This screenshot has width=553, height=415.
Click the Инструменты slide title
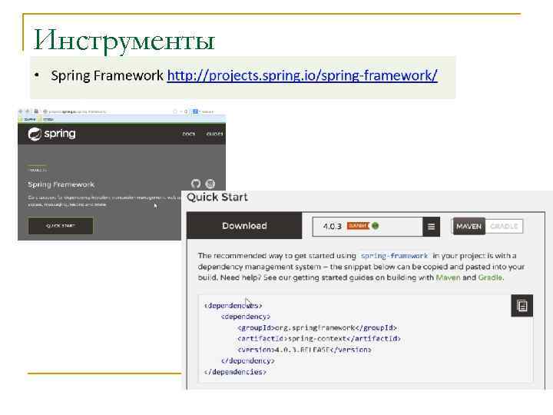click(124, 40)
